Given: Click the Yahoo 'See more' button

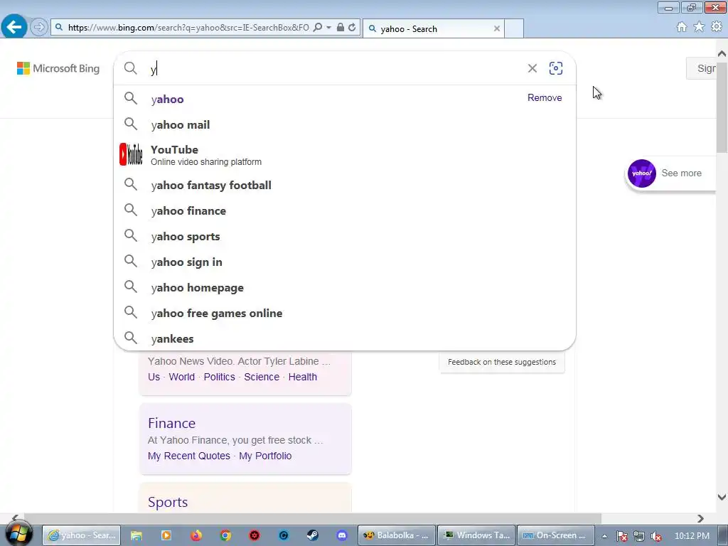Looking at the screenshot, I should (x=671, y=173).
